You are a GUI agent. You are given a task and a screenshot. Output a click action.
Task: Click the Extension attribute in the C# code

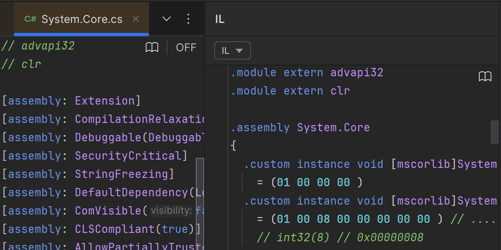104,101
